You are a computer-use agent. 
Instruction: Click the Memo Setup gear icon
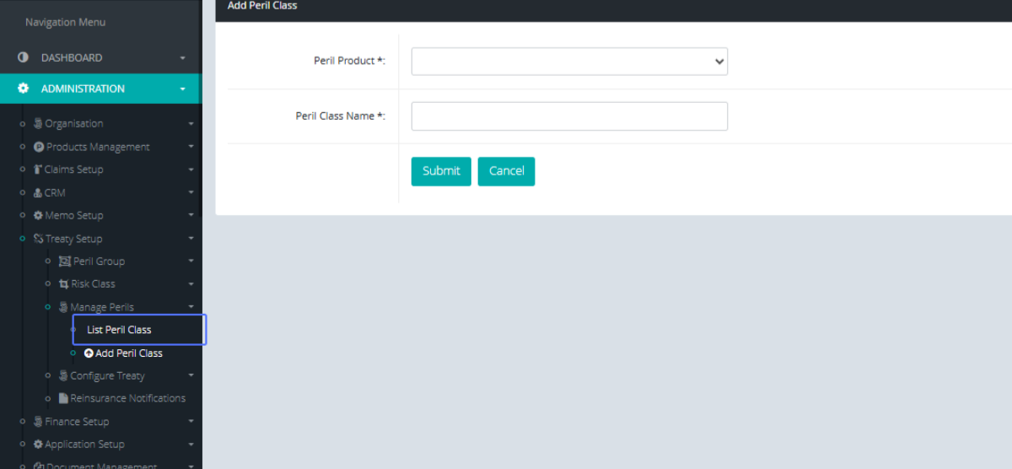38,216
